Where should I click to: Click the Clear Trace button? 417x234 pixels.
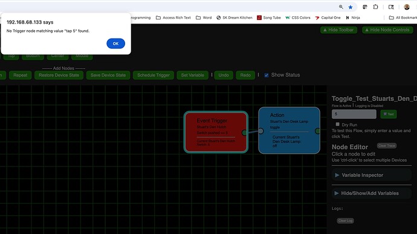click(387, 146)
